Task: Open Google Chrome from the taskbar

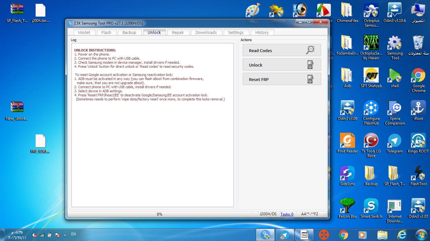Action: (x=343, y=234)
